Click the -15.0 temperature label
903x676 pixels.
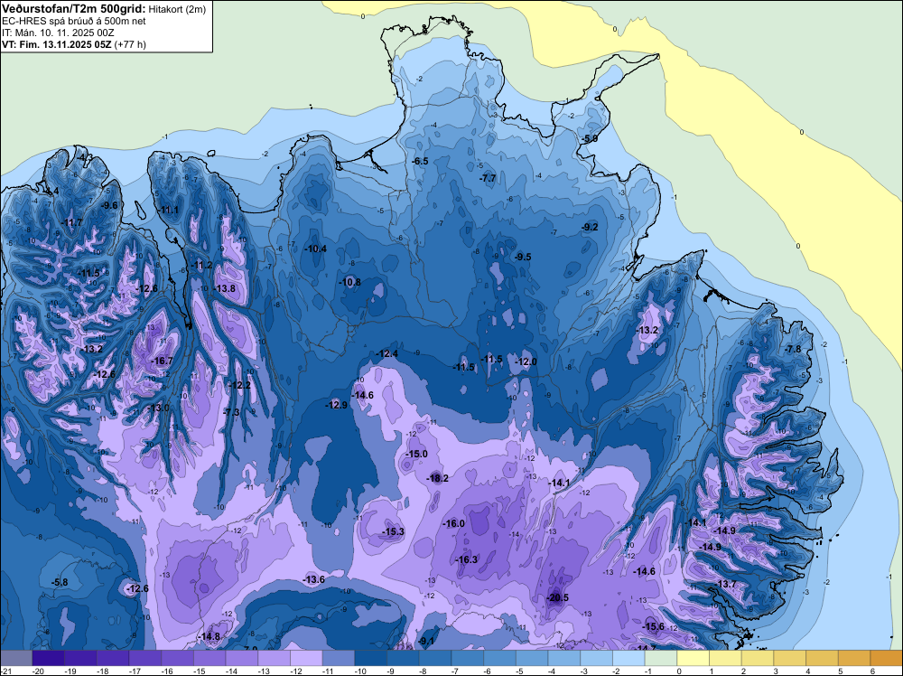416,454
